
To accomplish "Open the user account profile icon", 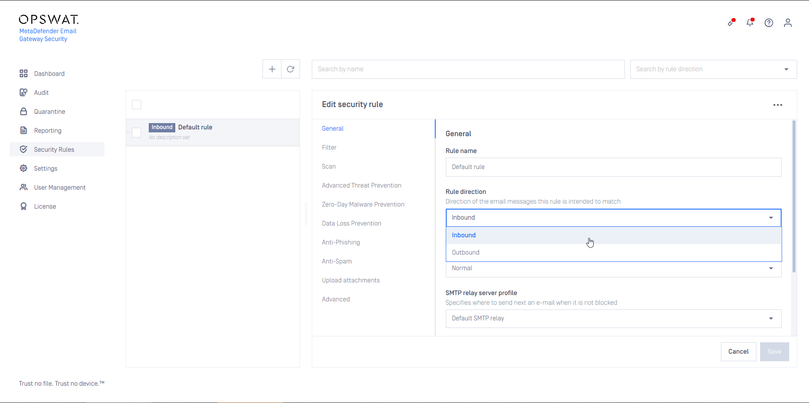I will 788,23.
